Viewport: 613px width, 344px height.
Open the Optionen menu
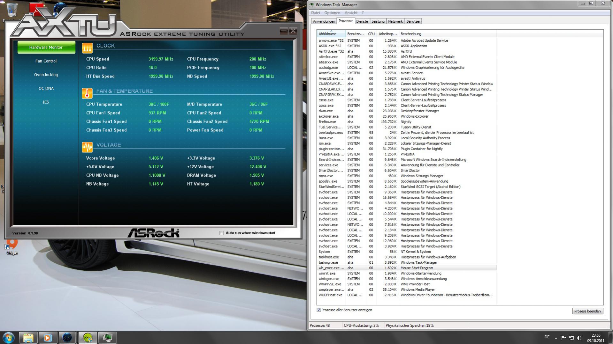[x=332, y=13]
